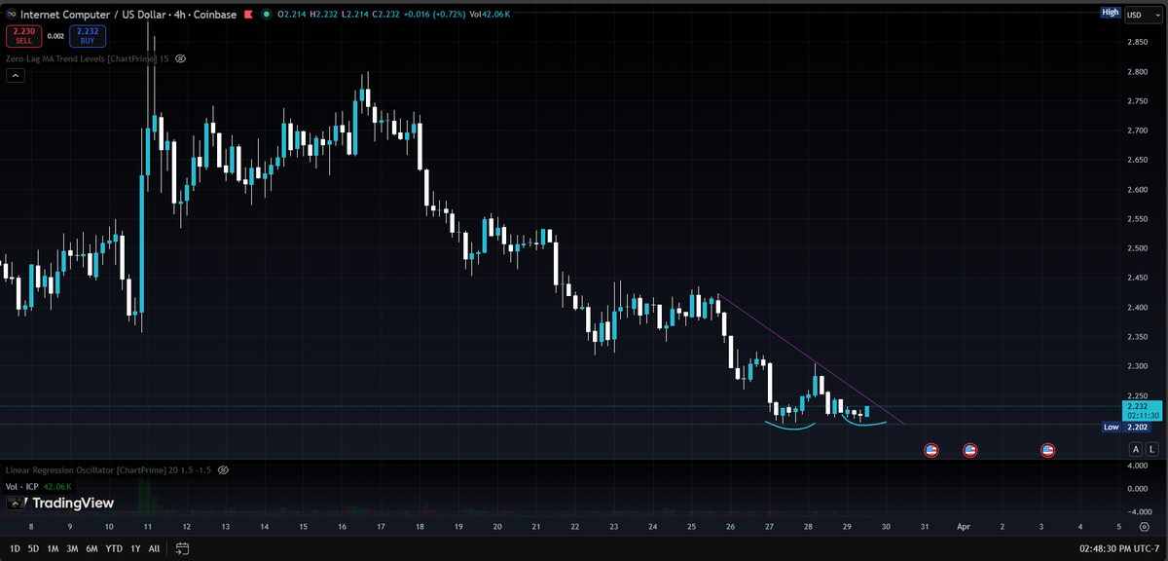Click the 2.230 SELL button
The width and height of the screenshot is (1168, 561).
click(x=22, y=36)
